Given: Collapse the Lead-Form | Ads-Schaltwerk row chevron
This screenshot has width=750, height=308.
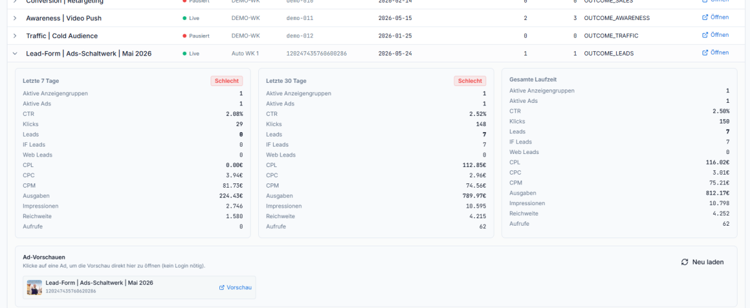Looking at the screenshot, I should tap(14, 54).
